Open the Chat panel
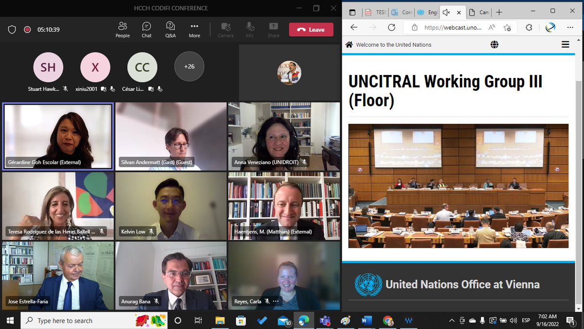The height and width of the screenshot is (329, 584). coord(146,29)
